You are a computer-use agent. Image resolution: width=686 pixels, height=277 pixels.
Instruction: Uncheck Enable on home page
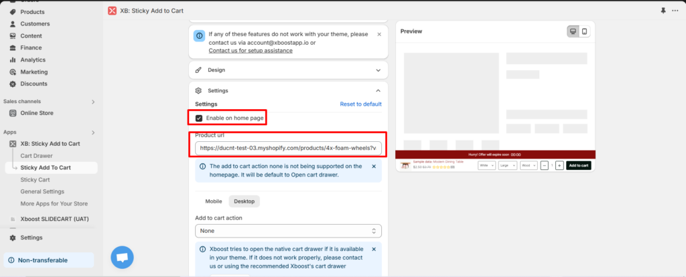pos(199,118)
